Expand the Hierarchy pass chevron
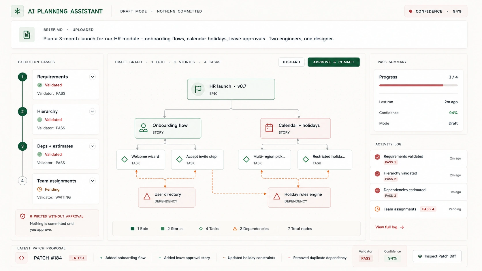The image size is (482, 271). [x=92, y=111]
